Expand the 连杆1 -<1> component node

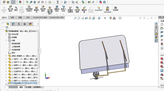point(6,59)
